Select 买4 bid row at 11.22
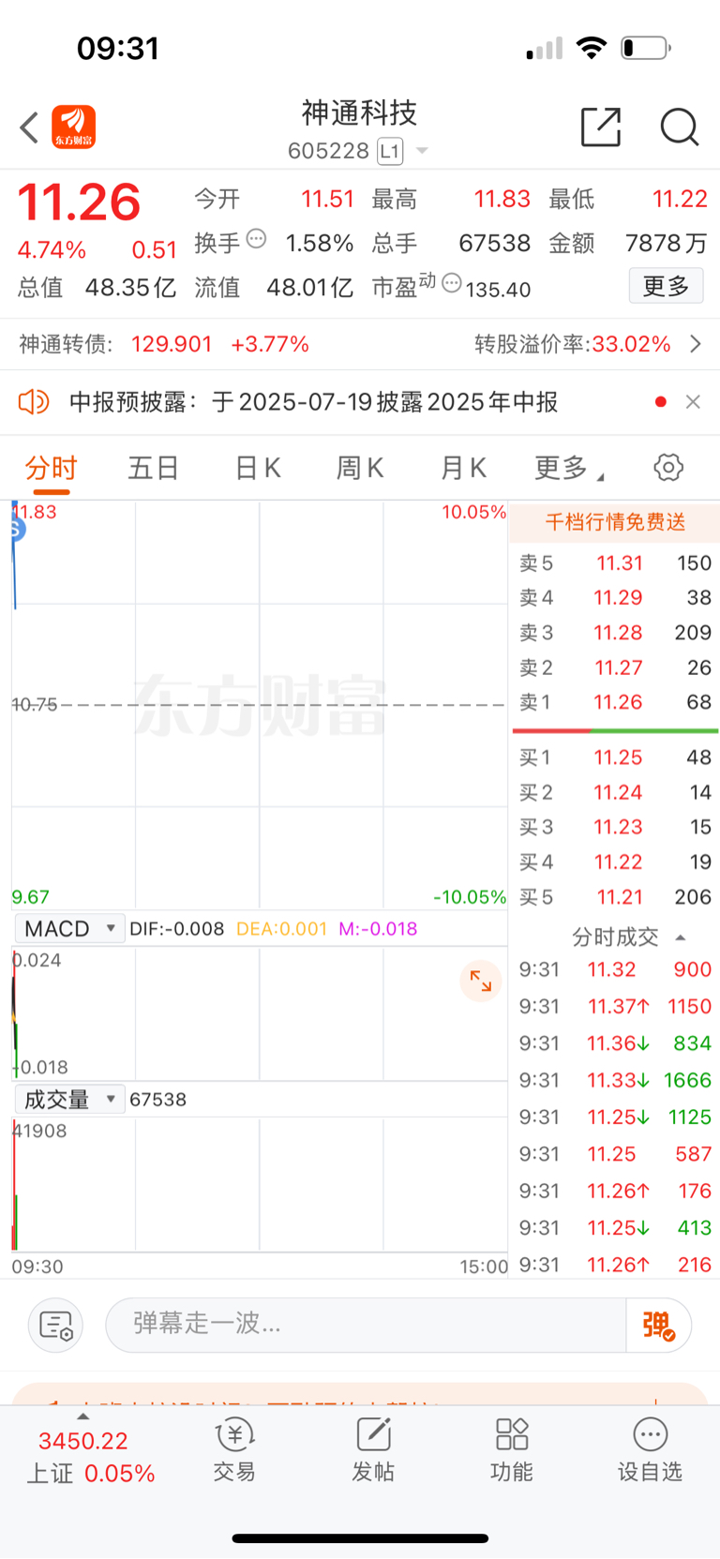The width and height of the screenshot is (720, 1559). click(615, 862)
